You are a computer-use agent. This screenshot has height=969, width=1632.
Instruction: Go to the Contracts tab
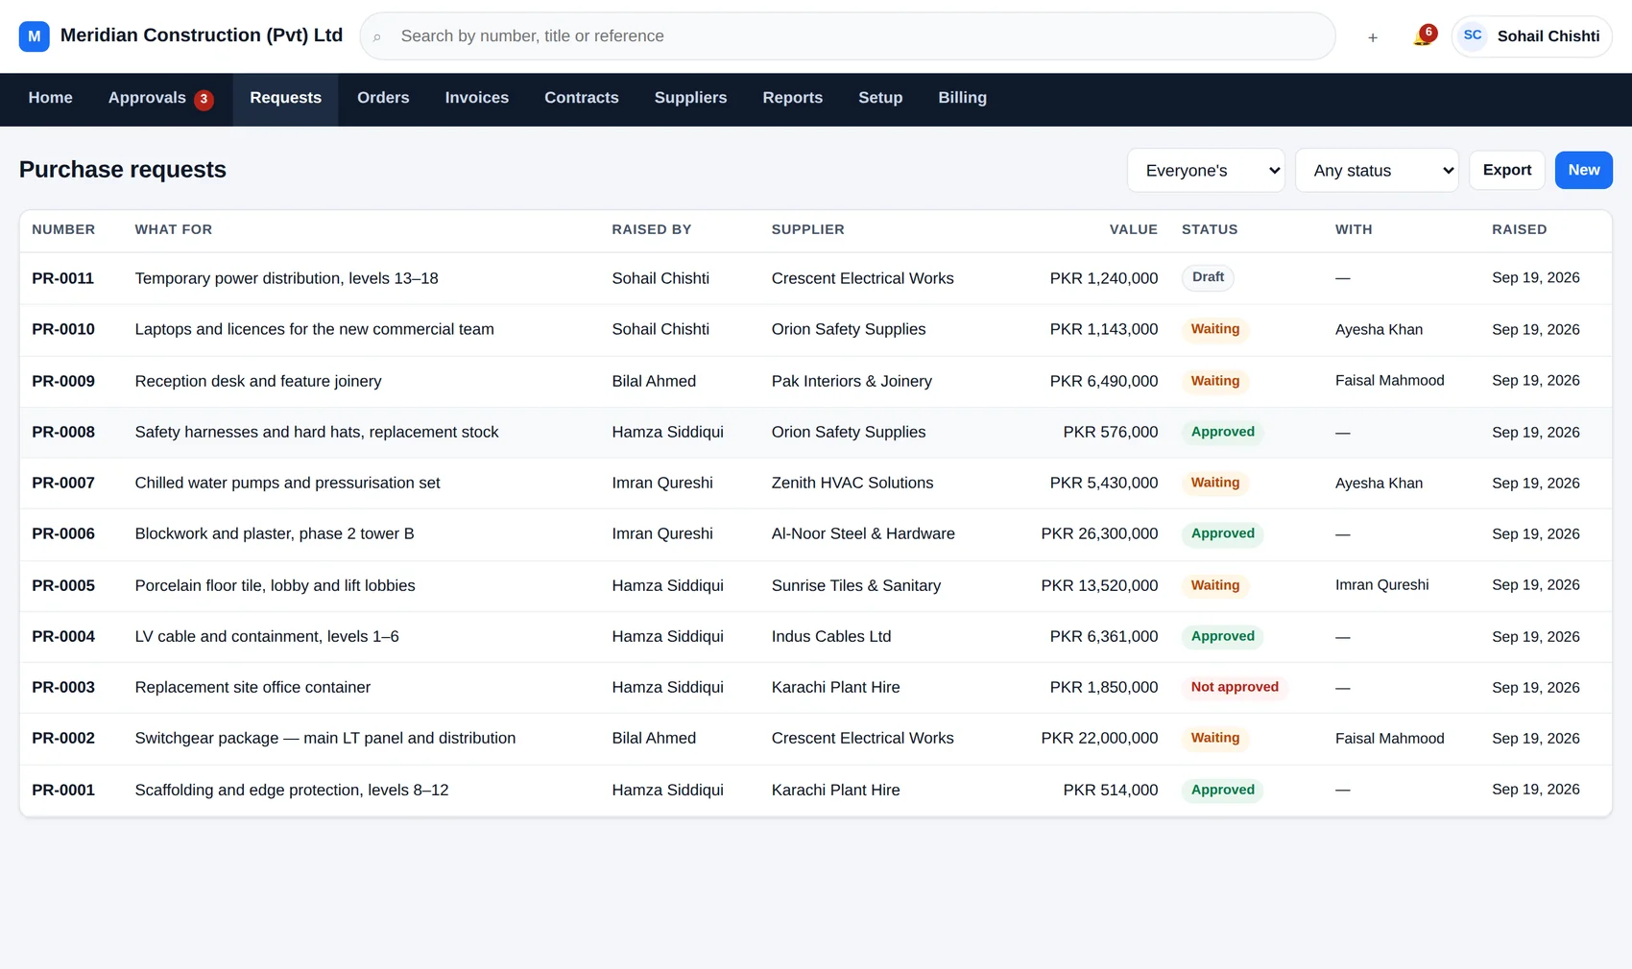(582, 98)
